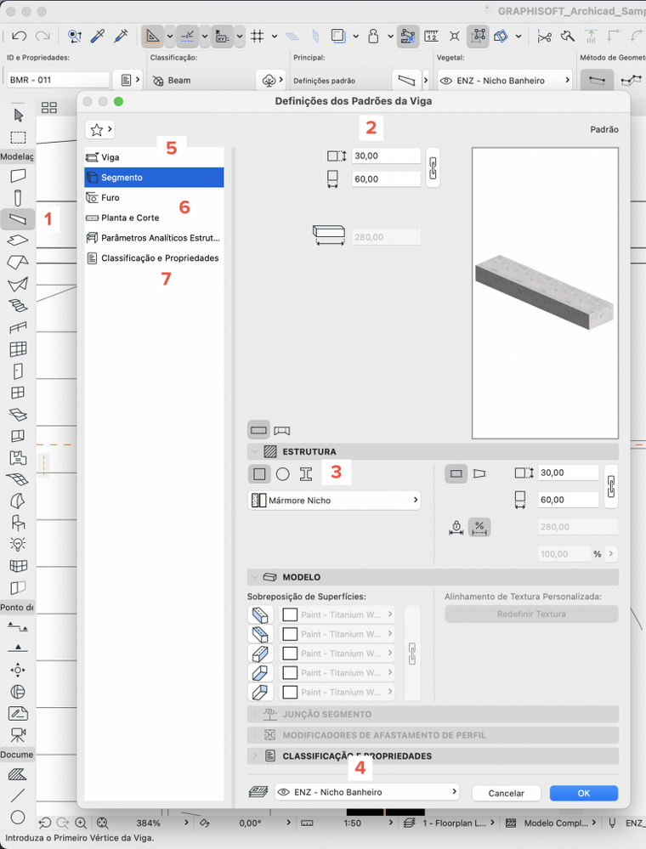Image resolution: width=646 pixels, height=849 pixels.
Task: Select the Roof tool in toolbox
Action: coord(18,262)
